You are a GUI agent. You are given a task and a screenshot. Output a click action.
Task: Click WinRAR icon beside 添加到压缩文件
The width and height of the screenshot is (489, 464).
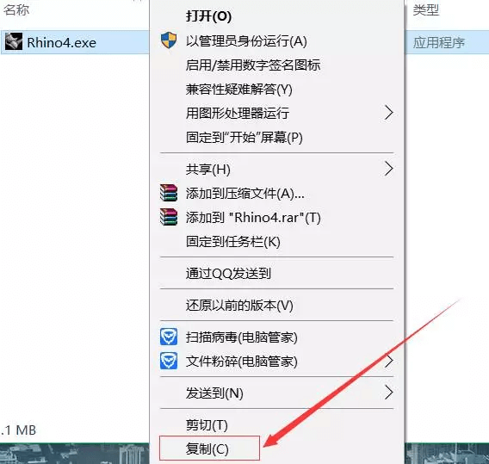pyautogui.click(x=169, y=193)
